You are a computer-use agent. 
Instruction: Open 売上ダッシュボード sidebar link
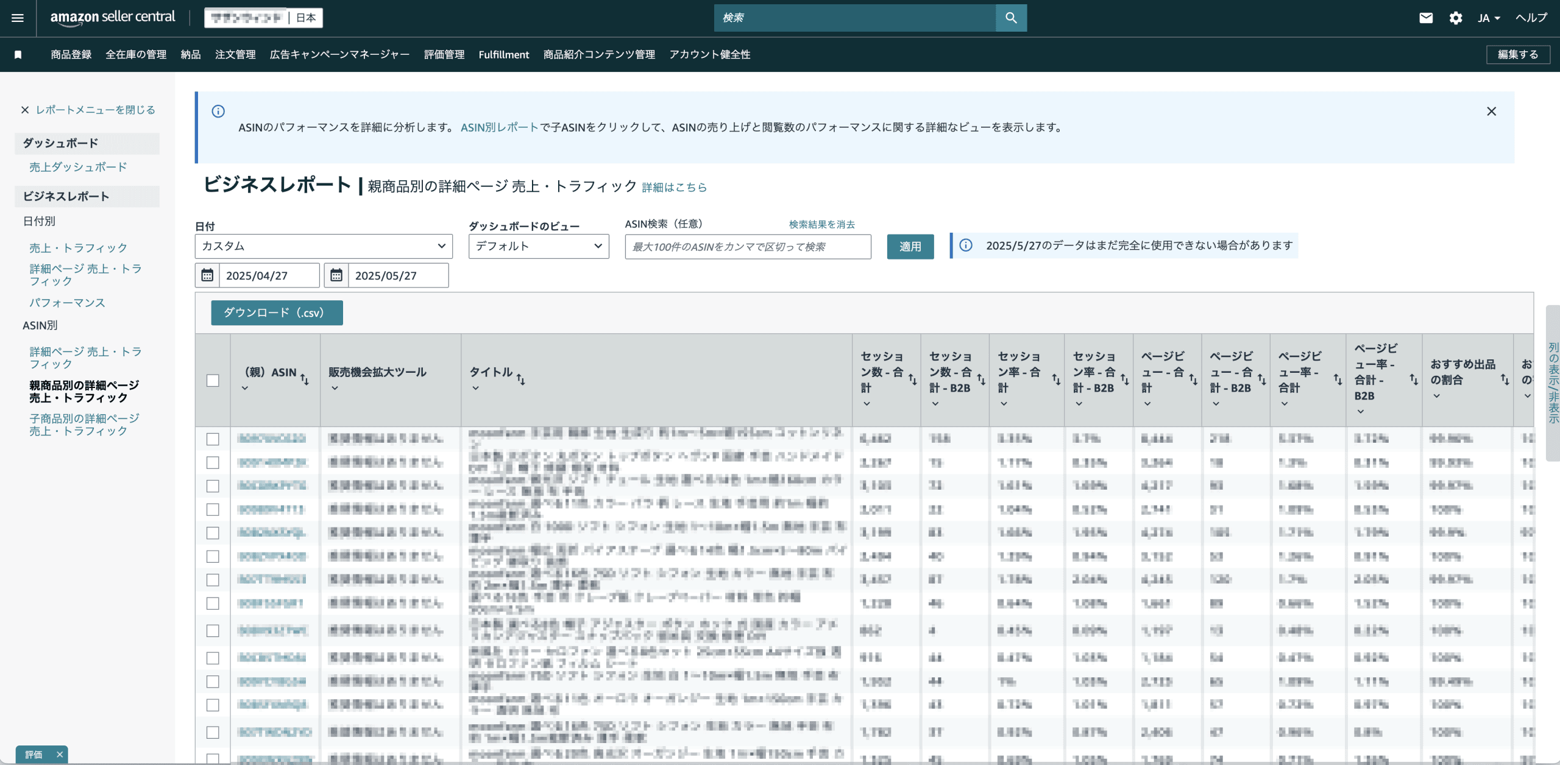click(x=78, y=167)
